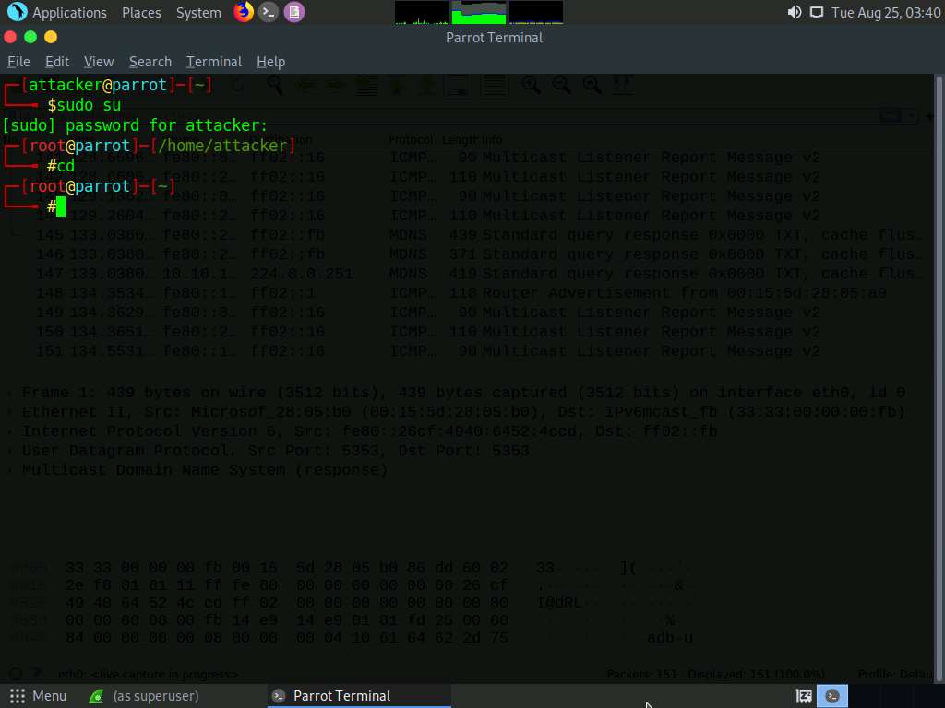
Task: Open the Menu button in bottom panel
Action: [38, 696]
